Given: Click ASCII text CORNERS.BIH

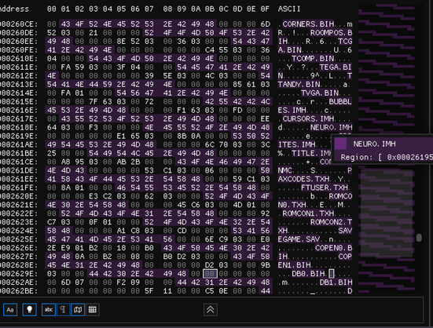Looking at the screenshot, I should point(308,24).
